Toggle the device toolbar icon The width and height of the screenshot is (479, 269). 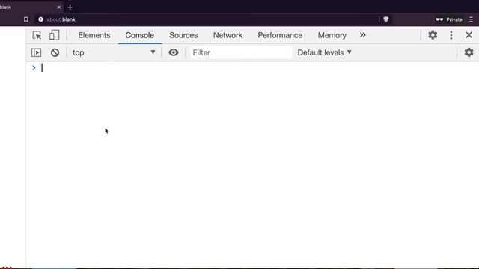pyautogui.click(x=54, y=35)
